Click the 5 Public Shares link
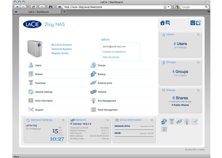The image size is (222, 158). tap(180, 105)
